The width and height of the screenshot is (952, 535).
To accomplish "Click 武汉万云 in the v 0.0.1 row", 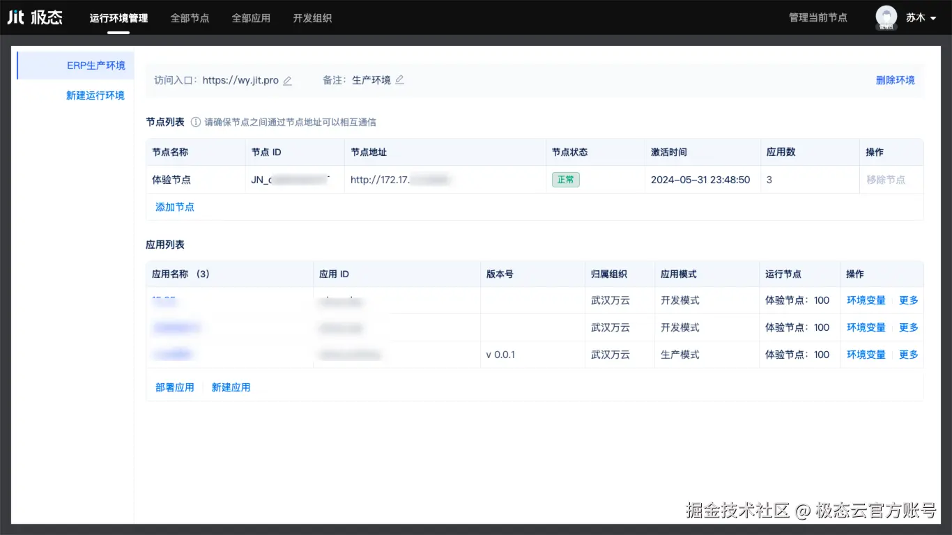I will [611, 355].
